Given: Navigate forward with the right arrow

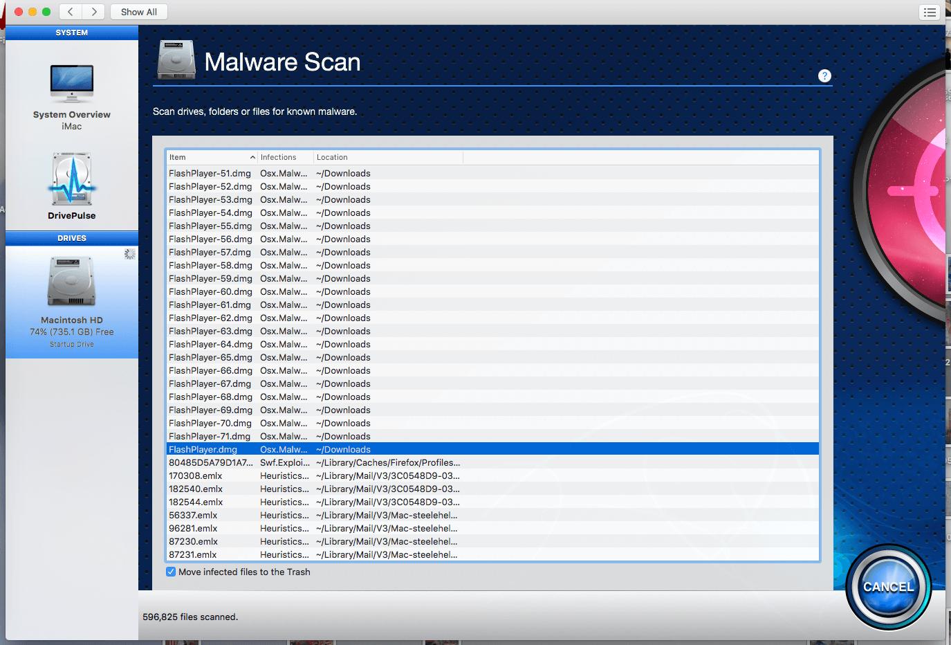Looking at the screenshot, I should tap(93, 12).
